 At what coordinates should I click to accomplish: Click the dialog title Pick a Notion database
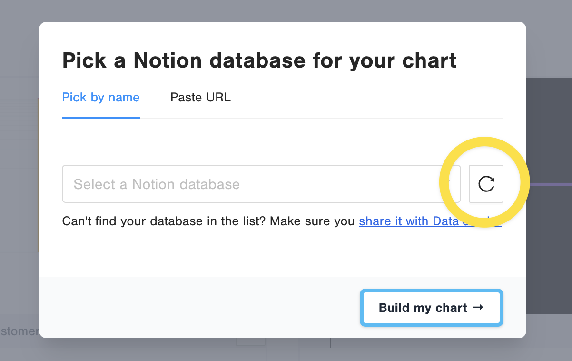click(259, 60)
